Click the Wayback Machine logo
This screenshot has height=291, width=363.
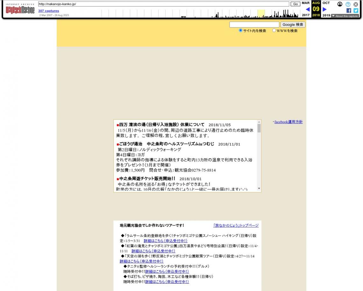click(x=20, y=9)
